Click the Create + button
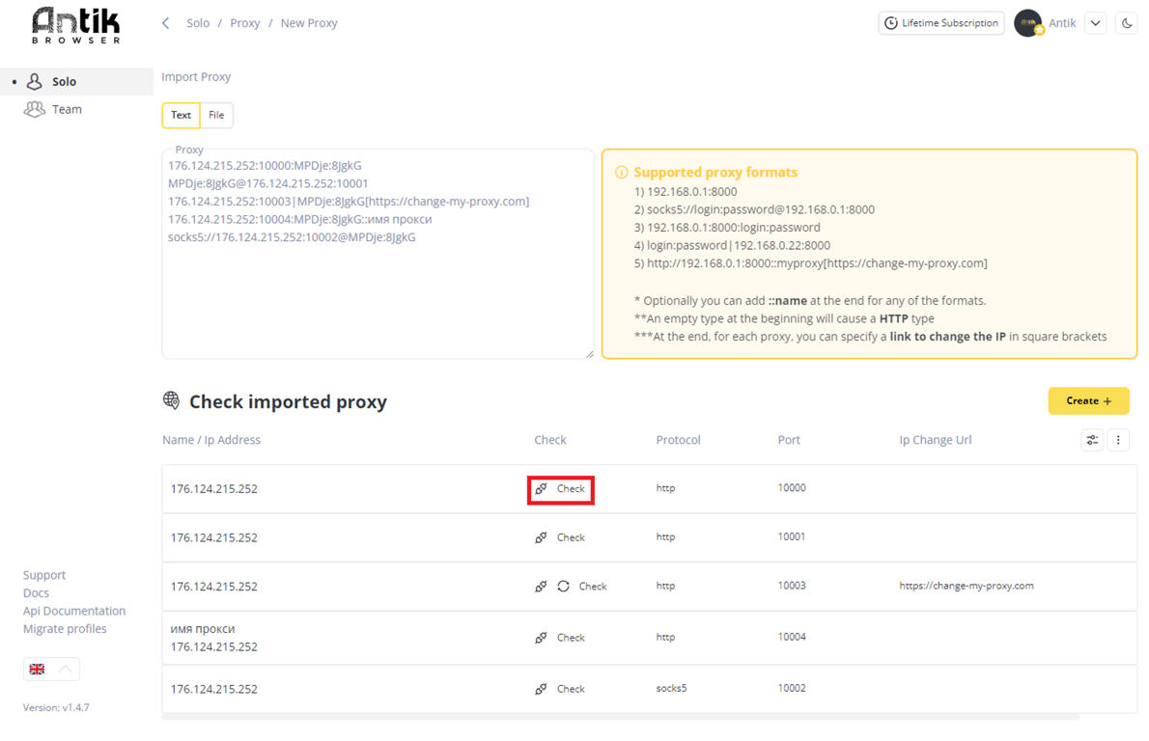This screenshot has width=1149, height=741. pos(1088,400)
